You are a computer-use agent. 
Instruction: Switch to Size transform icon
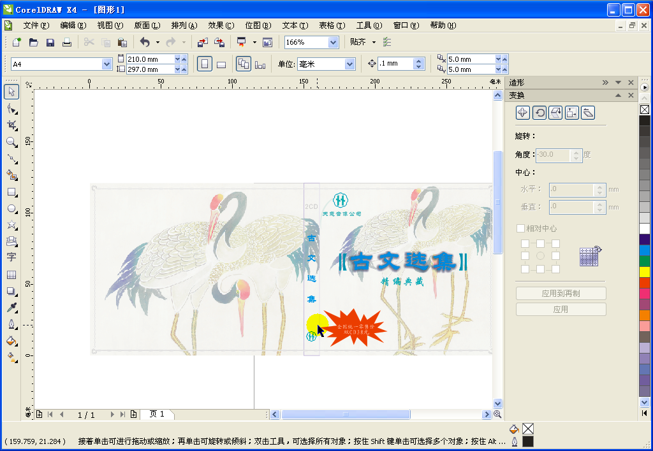(572, 113)
